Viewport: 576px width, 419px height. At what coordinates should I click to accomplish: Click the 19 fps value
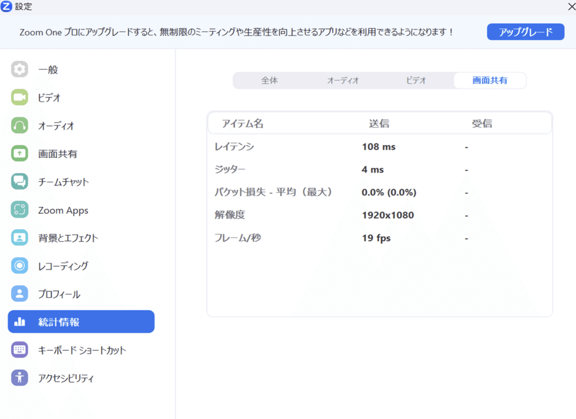point(376,238)
